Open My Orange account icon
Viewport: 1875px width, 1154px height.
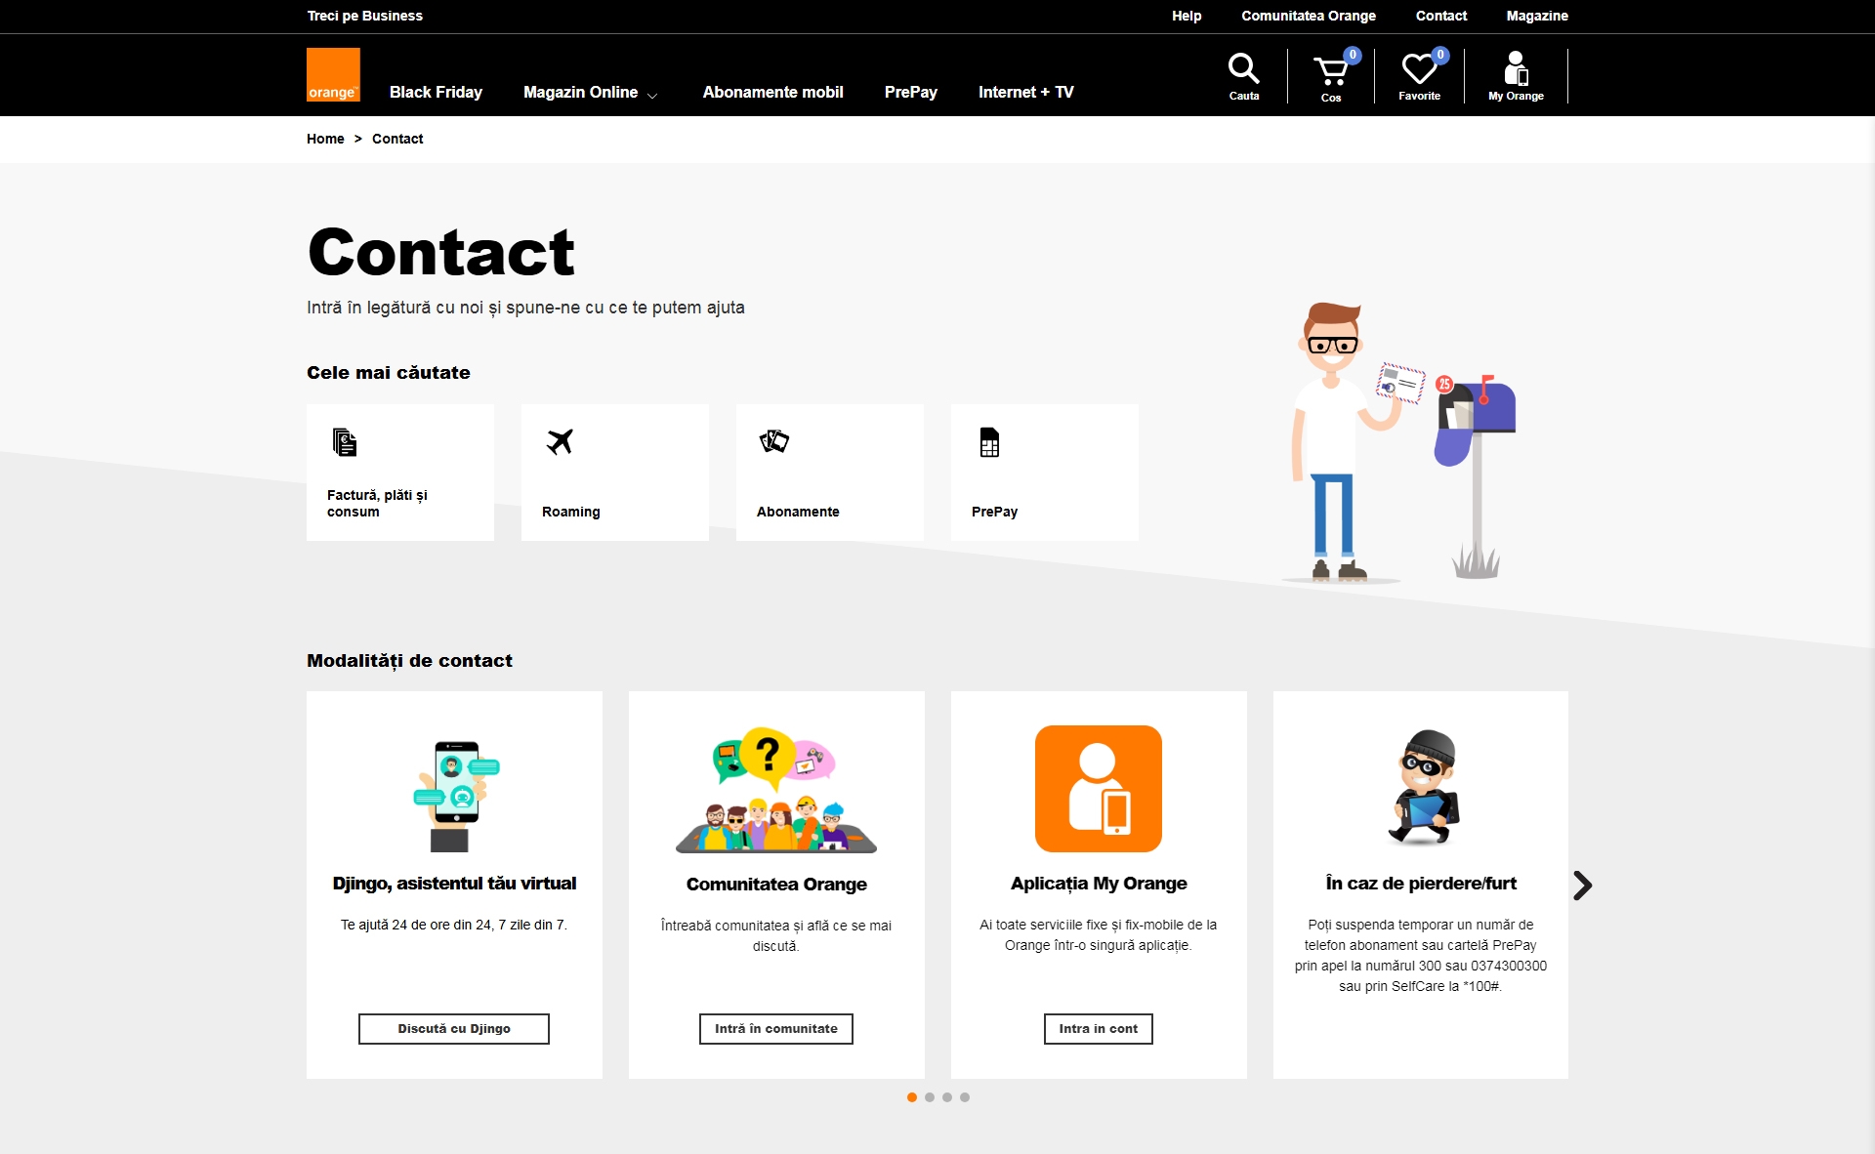1516,76
